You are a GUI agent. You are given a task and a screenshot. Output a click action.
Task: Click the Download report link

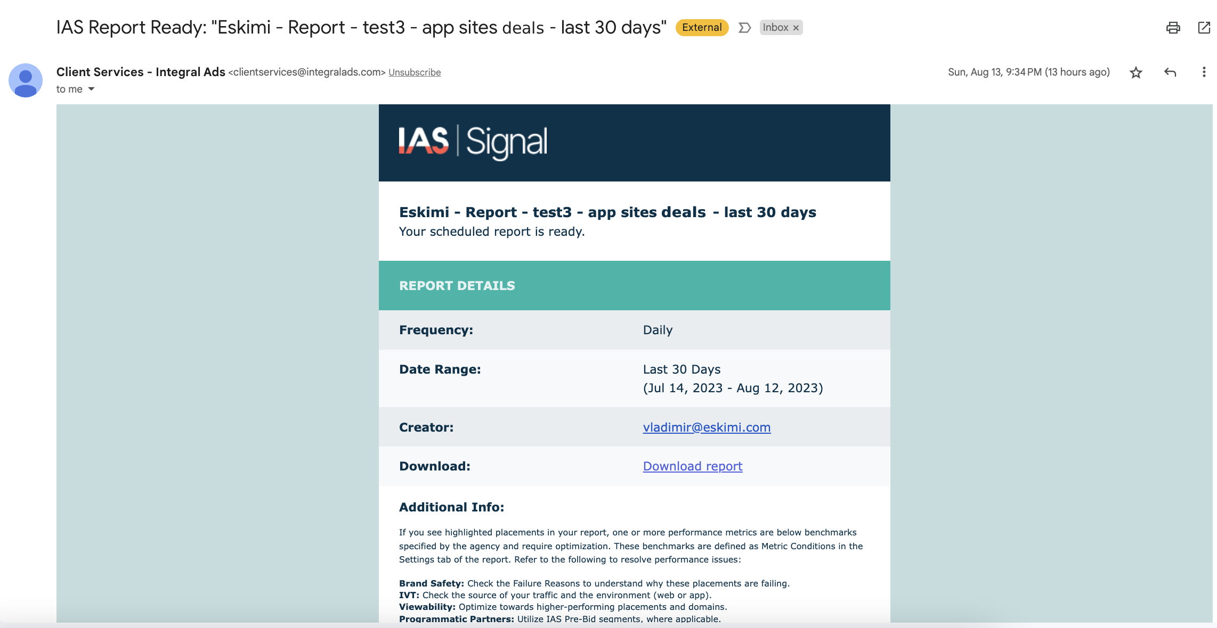(692, 466)
